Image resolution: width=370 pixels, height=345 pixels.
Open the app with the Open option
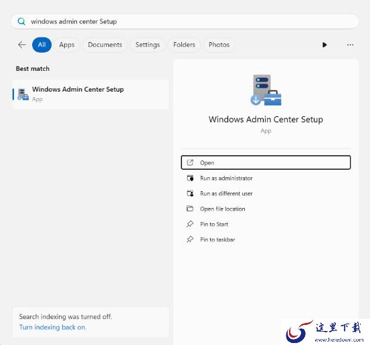(x=266, y=162)
